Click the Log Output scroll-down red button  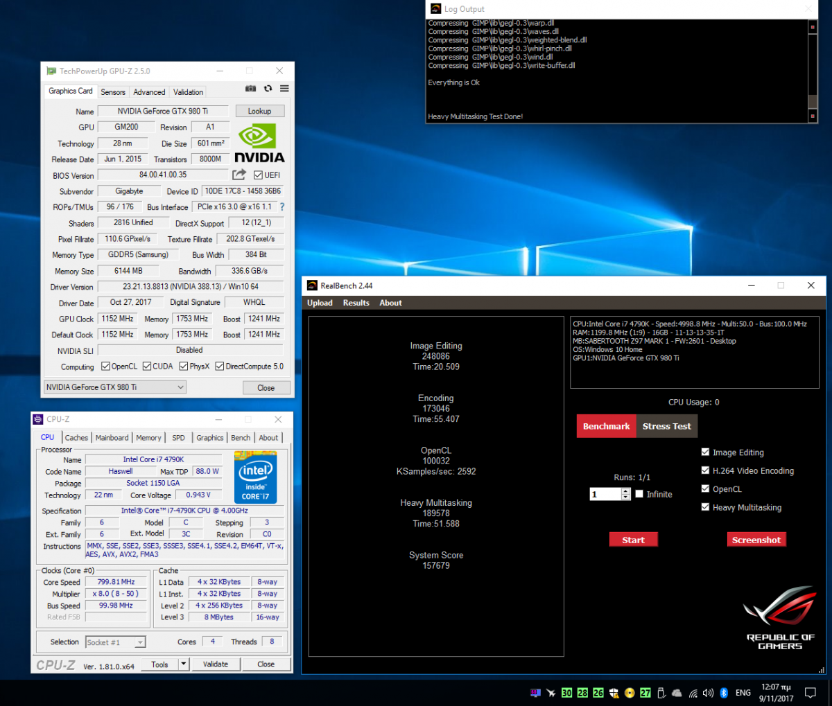click(813, 116)
